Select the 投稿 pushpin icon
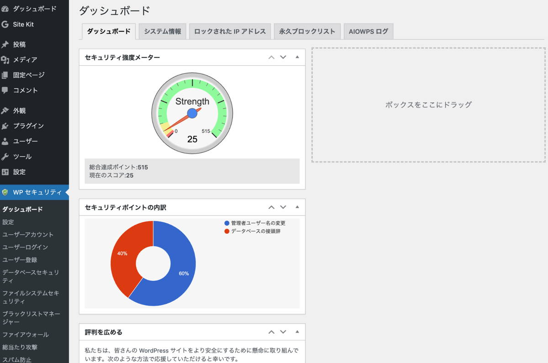Screen dimensions: 548x363 tap(6, 44)
